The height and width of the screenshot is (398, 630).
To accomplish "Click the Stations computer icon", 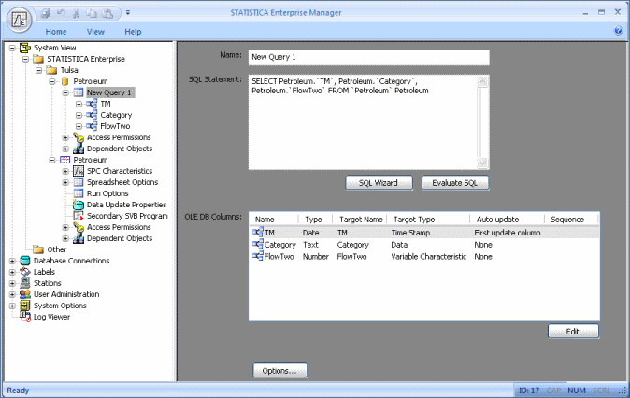I will (x=25, y=283).
